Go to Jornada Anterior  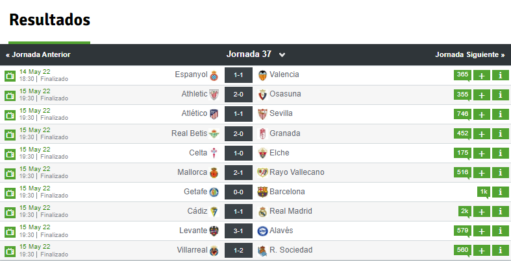coord(38,54)
